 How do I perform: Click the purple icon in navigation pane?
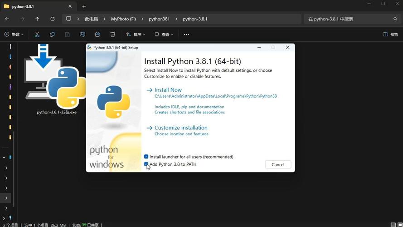click(x=10, y=87)
